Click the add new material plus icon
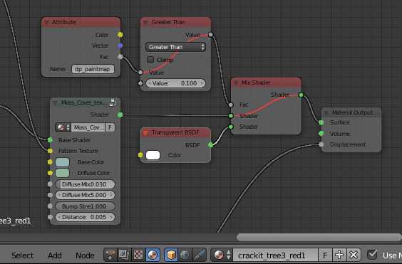Screen dimensions: 402x264 point(339,255)
